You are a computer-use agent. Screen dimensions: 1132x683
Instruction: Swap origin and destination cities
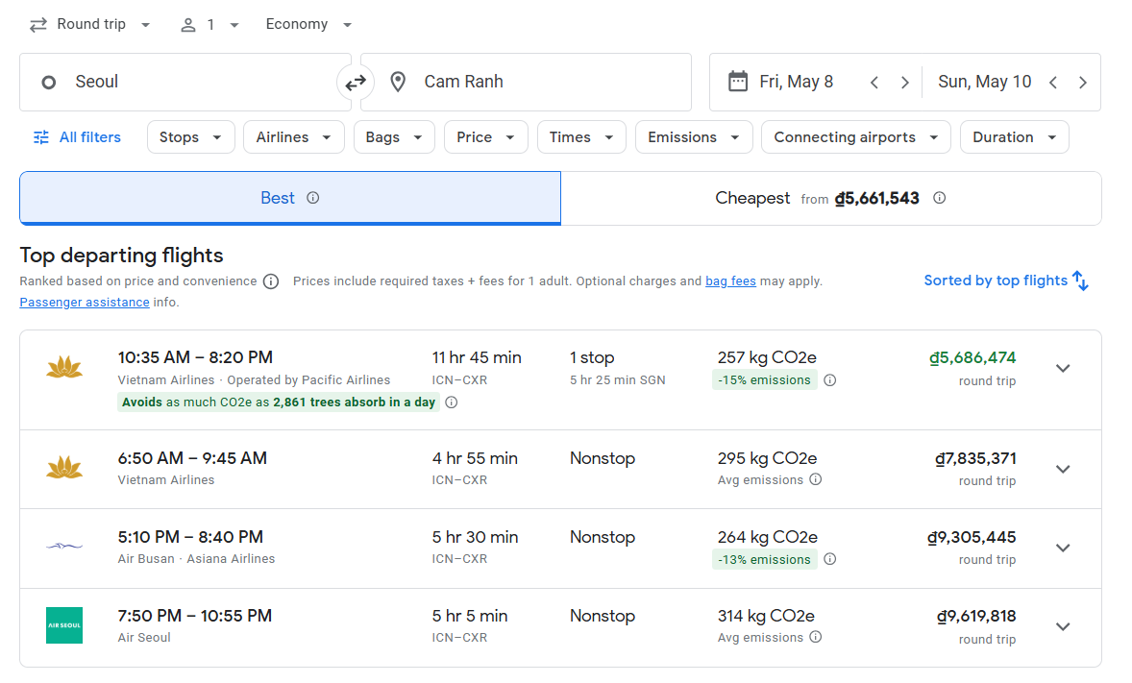click(x=356, y=83)
